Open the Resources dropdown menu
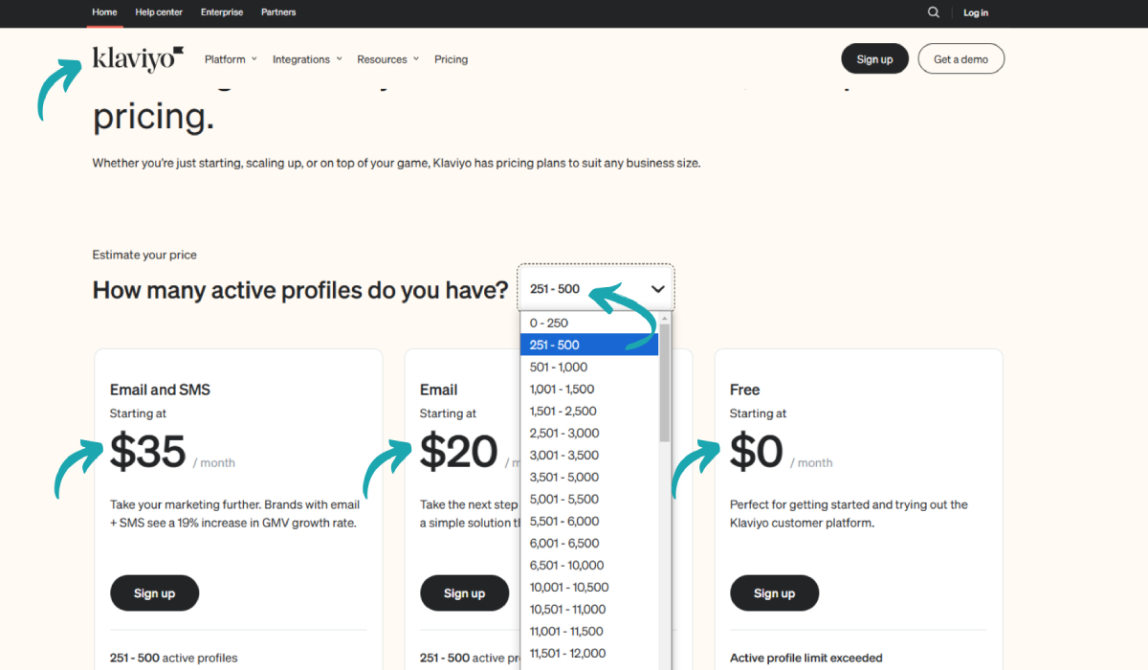 pos(387,59)
